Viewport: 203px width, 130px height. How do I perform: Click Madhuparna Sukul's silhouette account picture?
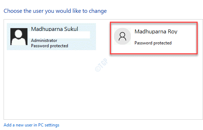(x=19, y=37)
